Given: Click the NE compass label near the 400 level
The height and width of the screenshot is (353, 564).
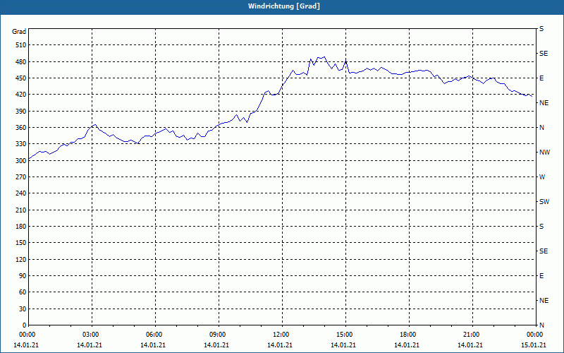Looking at the screenshot, I should [544, 103].
